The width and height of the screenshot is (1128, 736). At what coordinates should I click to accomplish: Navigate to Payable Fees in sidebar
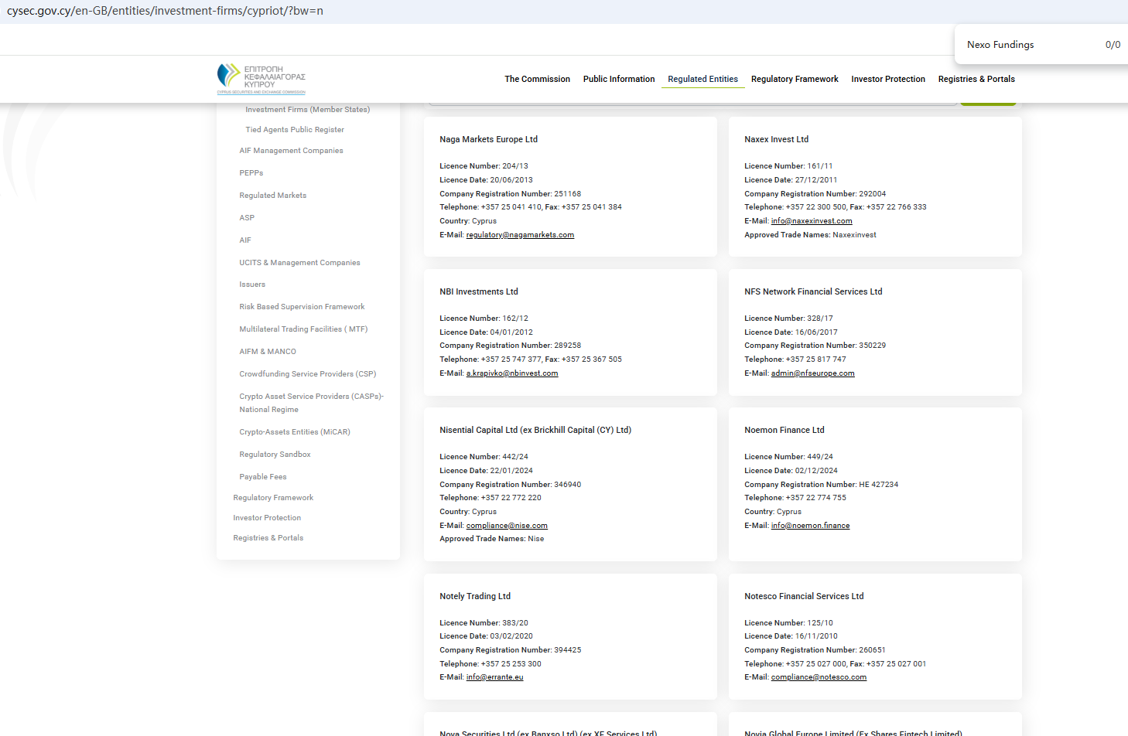(262, 477)
